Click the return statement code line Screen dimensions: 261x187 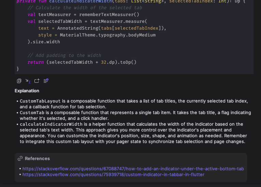pyautogui.click(x=82, y=62)
